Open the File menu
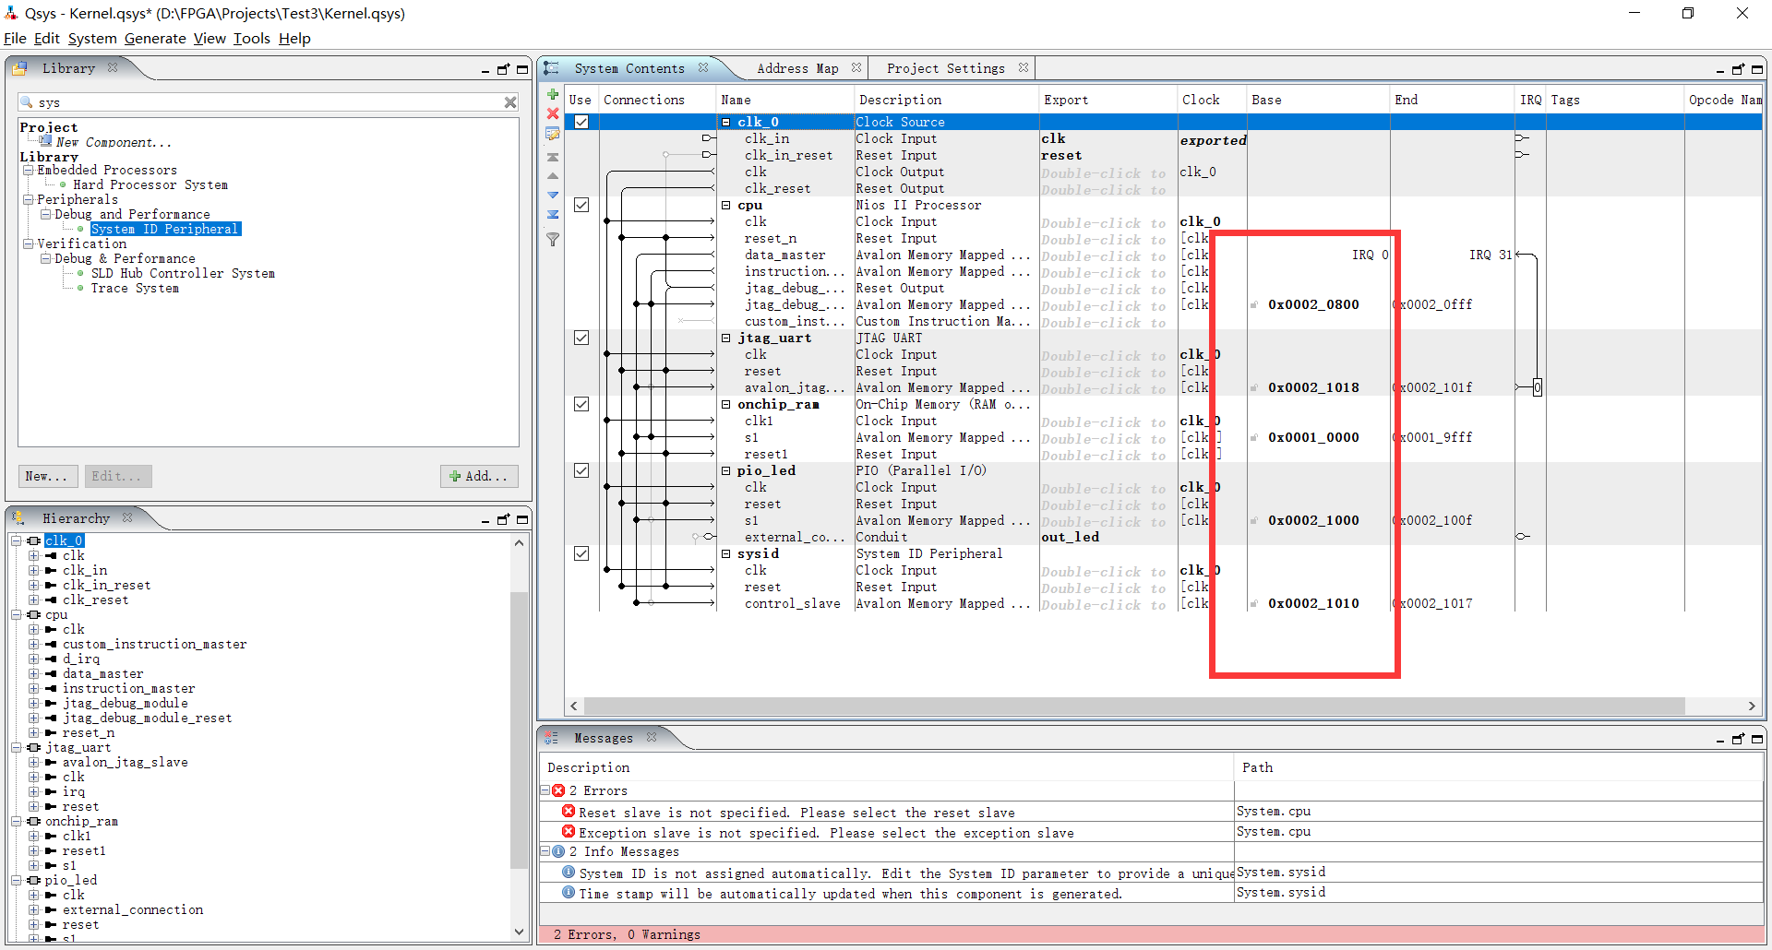 click(15, 38)
